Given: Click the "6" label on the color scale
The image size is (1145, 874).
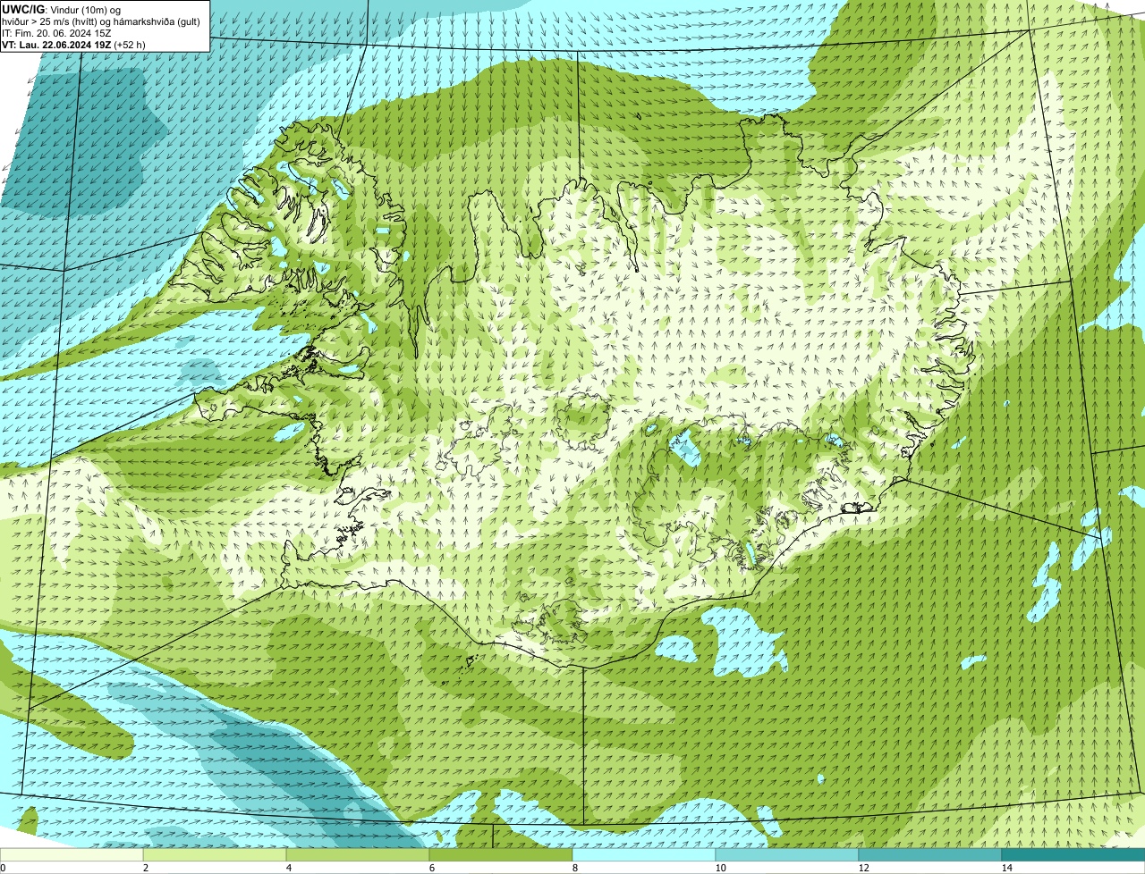Looking at the screenshot, I should click(x=431, y=868).
